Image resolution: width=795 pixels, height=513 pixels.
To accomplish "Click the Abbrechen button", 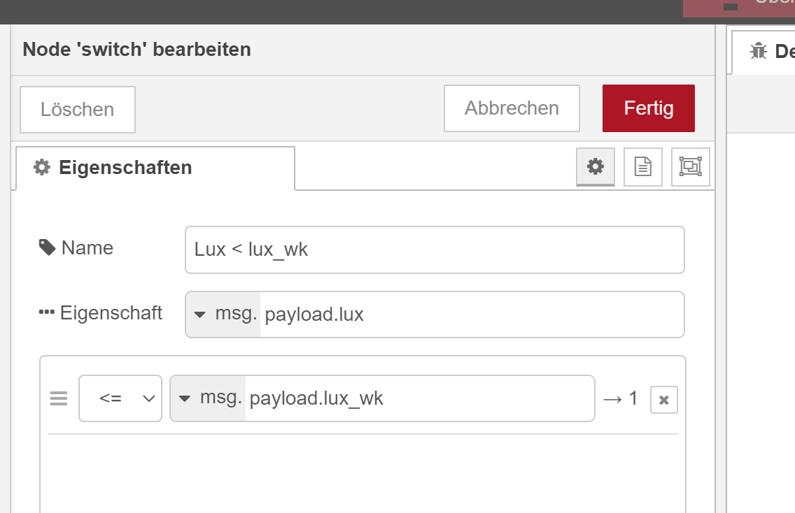I will coord(512,108).
